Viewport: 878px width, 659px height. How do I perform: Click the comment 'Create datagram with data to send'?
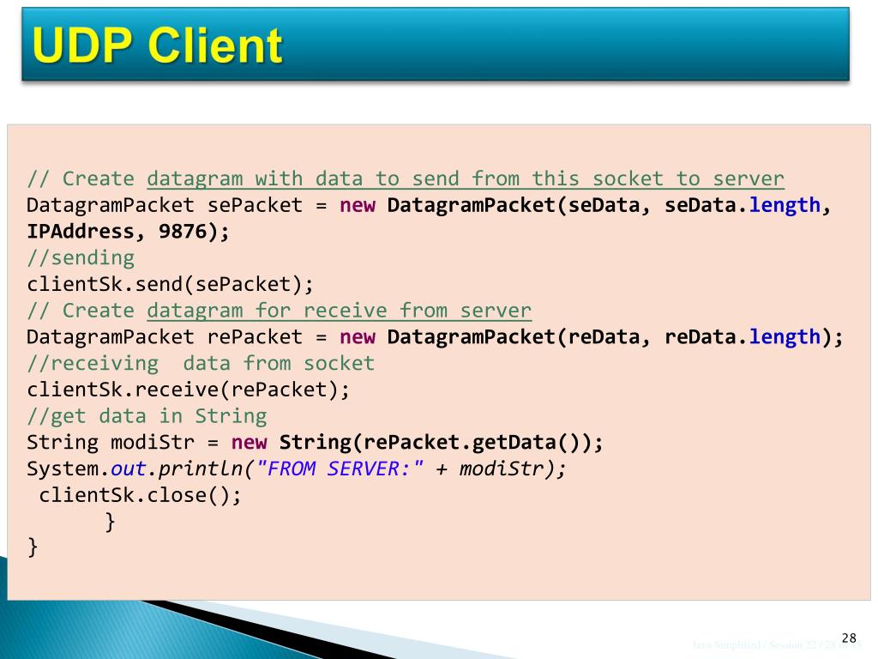coord(406,178)
